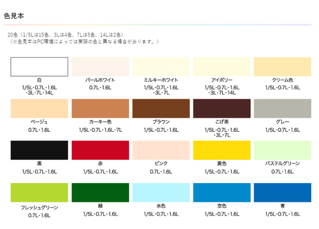Click the 色見本 section heading
The width and height of the screenshot is (319, 229).
pos(15,16)
